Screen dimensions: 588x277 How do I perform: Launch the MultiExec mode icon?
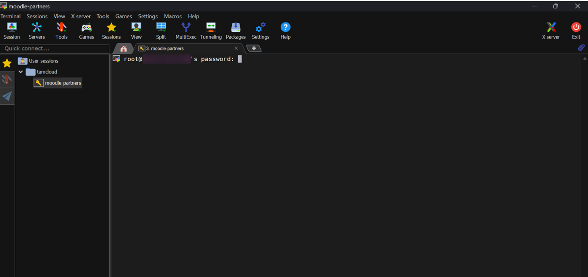coord(186,30)
